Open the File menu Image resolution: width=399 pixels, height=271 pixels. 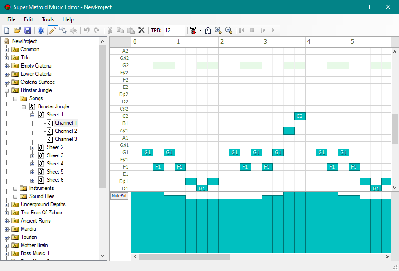11,19
